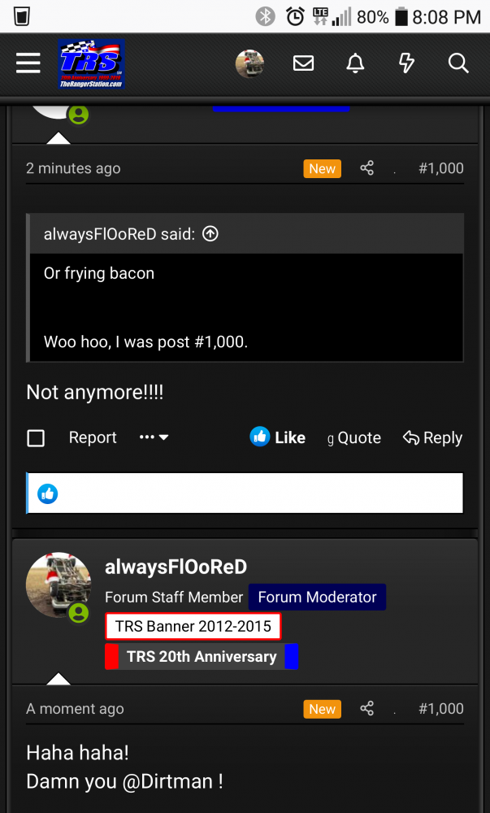
Task: Open the What's New lightning icon
Action: [x=406, y=63]
